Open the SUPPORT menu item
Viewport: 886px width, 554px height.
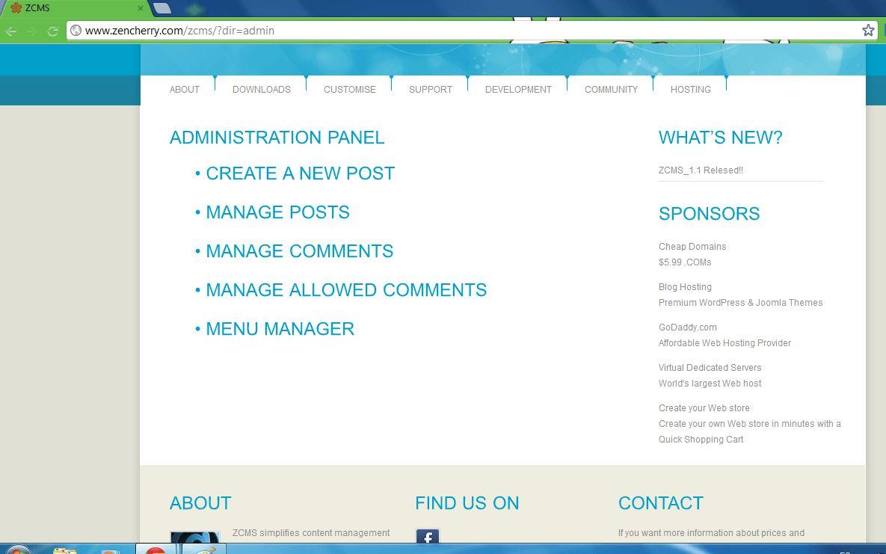tap(431, 89)
